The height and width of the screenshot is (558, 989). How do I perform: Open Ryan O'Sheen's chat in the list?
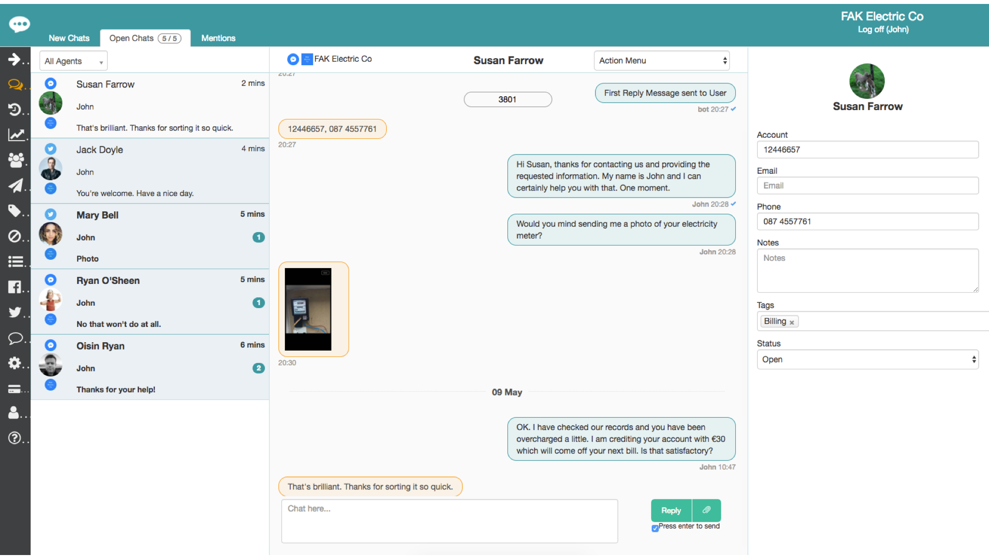pos(150,302)
